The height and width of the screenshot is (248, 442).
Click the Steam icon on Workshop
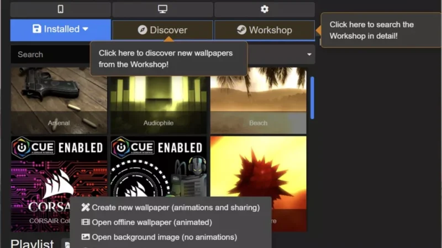coord(241,30)
